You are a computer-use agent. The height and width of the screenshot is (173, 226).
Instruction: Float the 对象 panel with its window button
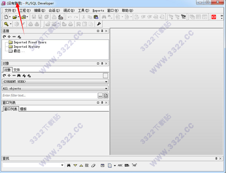pyautogui.click(x=98, y=64)
